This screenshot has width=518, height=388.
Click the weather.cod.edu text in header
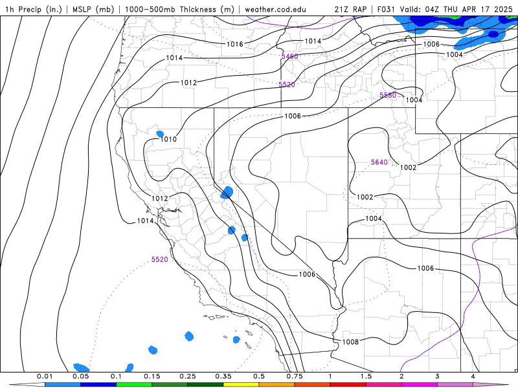click(x=275, y=9)
